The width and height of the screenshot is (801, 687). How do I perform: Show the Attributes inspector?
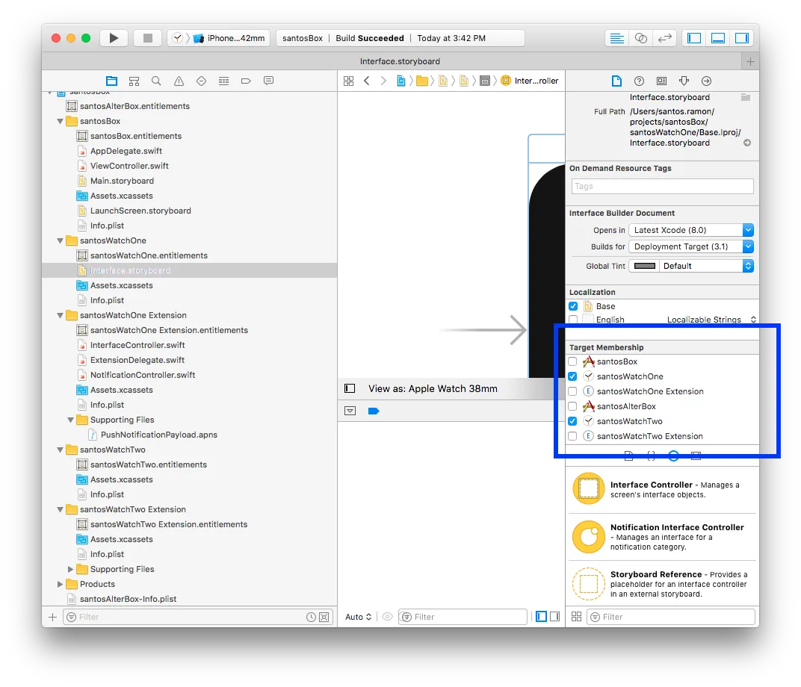click(684, 81)
